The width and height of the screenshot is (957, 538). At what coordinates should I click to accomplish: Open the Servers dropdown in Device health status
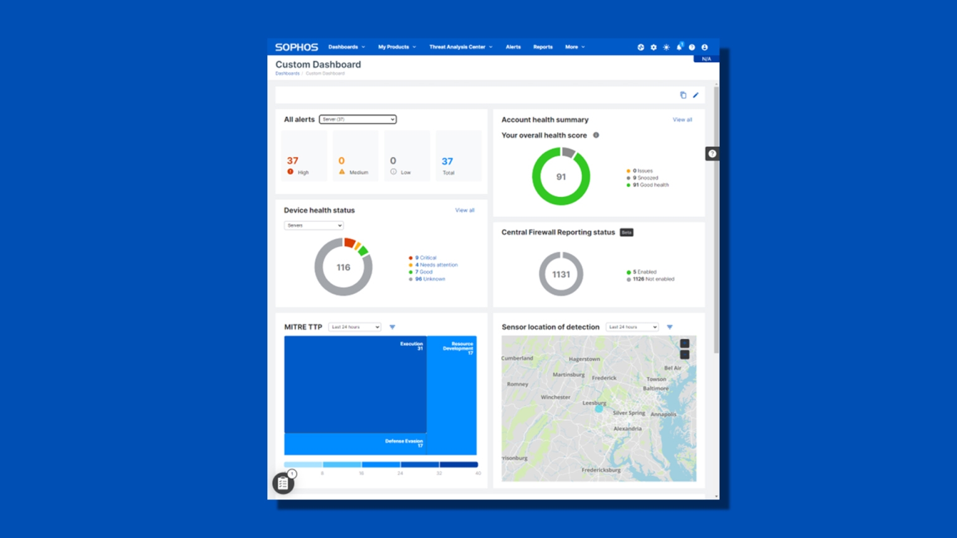[x=313, y=225]
